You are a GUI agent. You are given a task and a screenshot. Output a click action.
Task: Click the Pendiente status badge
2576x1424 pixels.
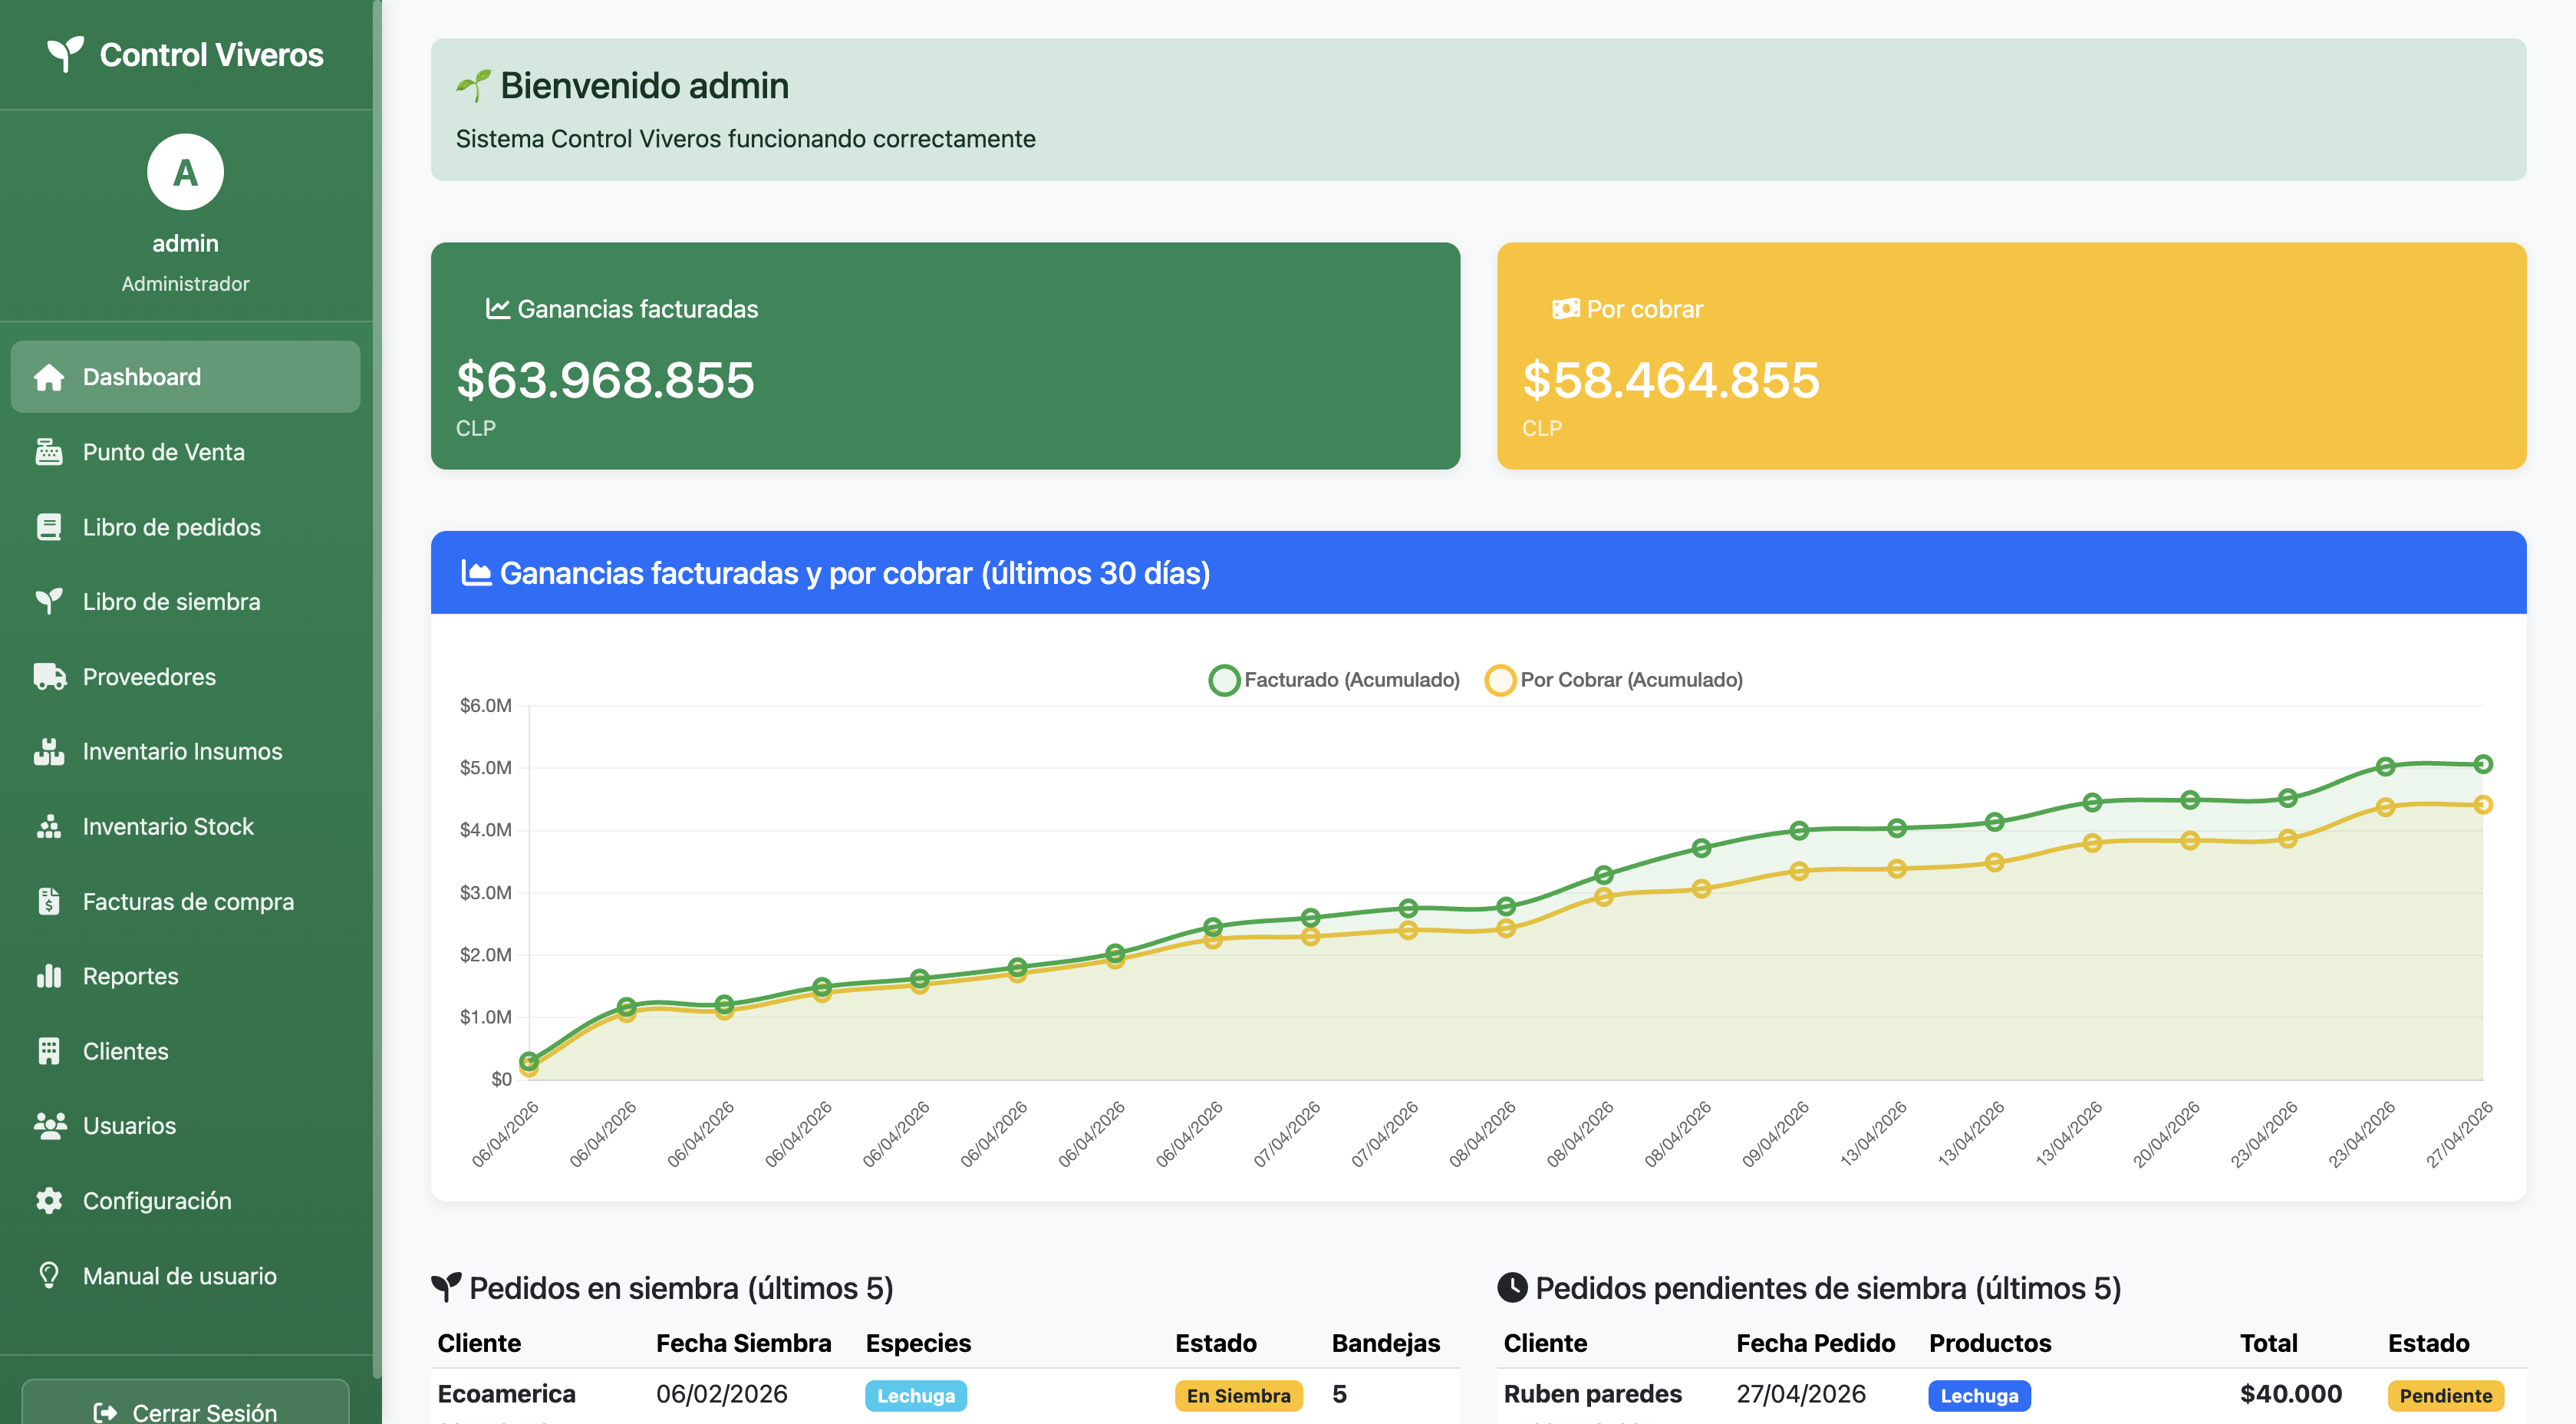[2446, 1396]
